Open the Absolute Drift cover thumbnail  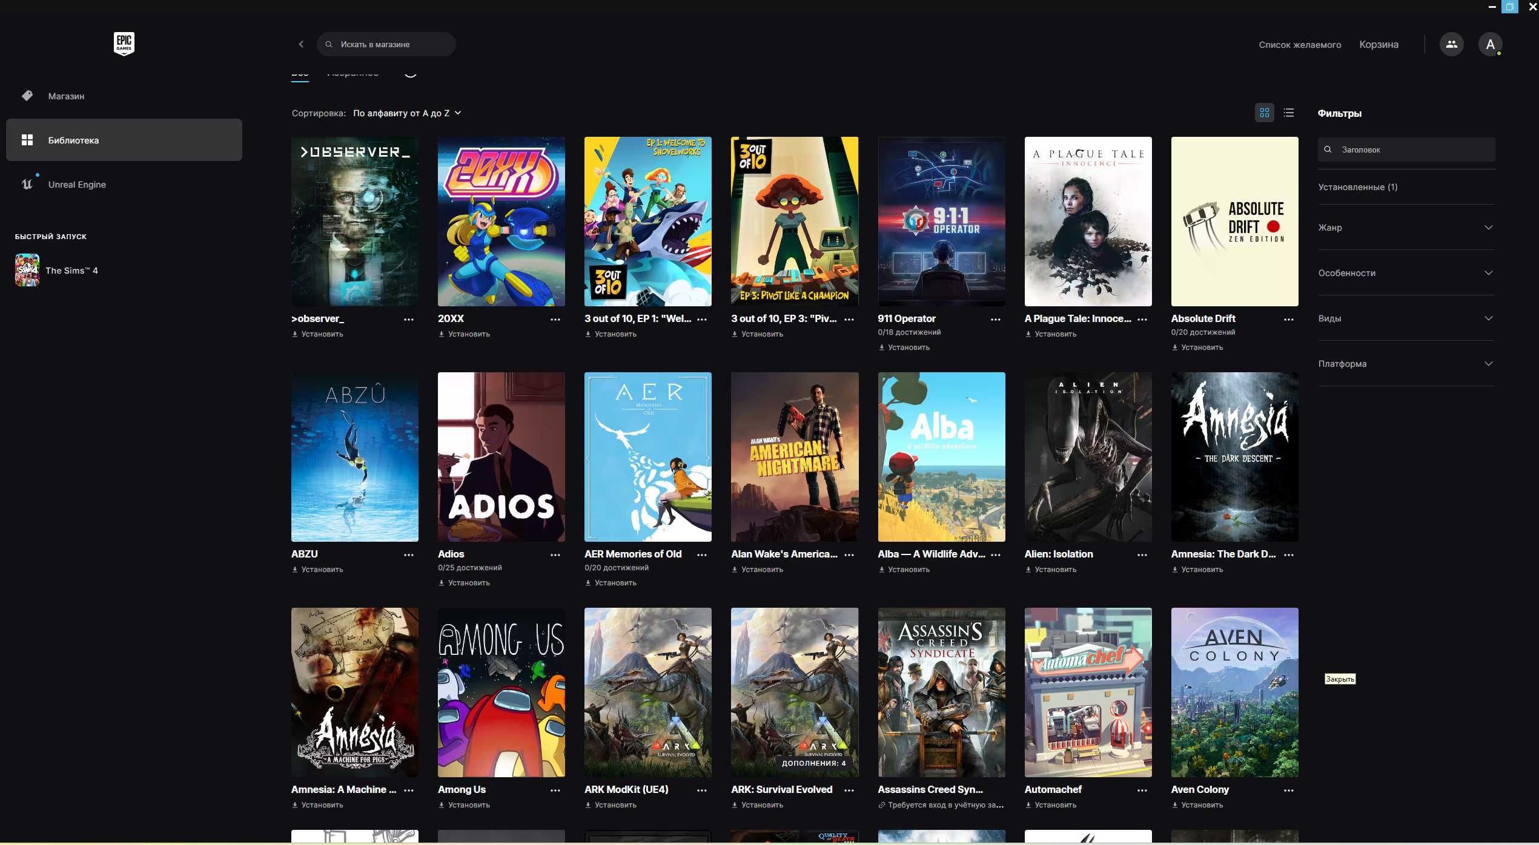tap(1234, 222)
